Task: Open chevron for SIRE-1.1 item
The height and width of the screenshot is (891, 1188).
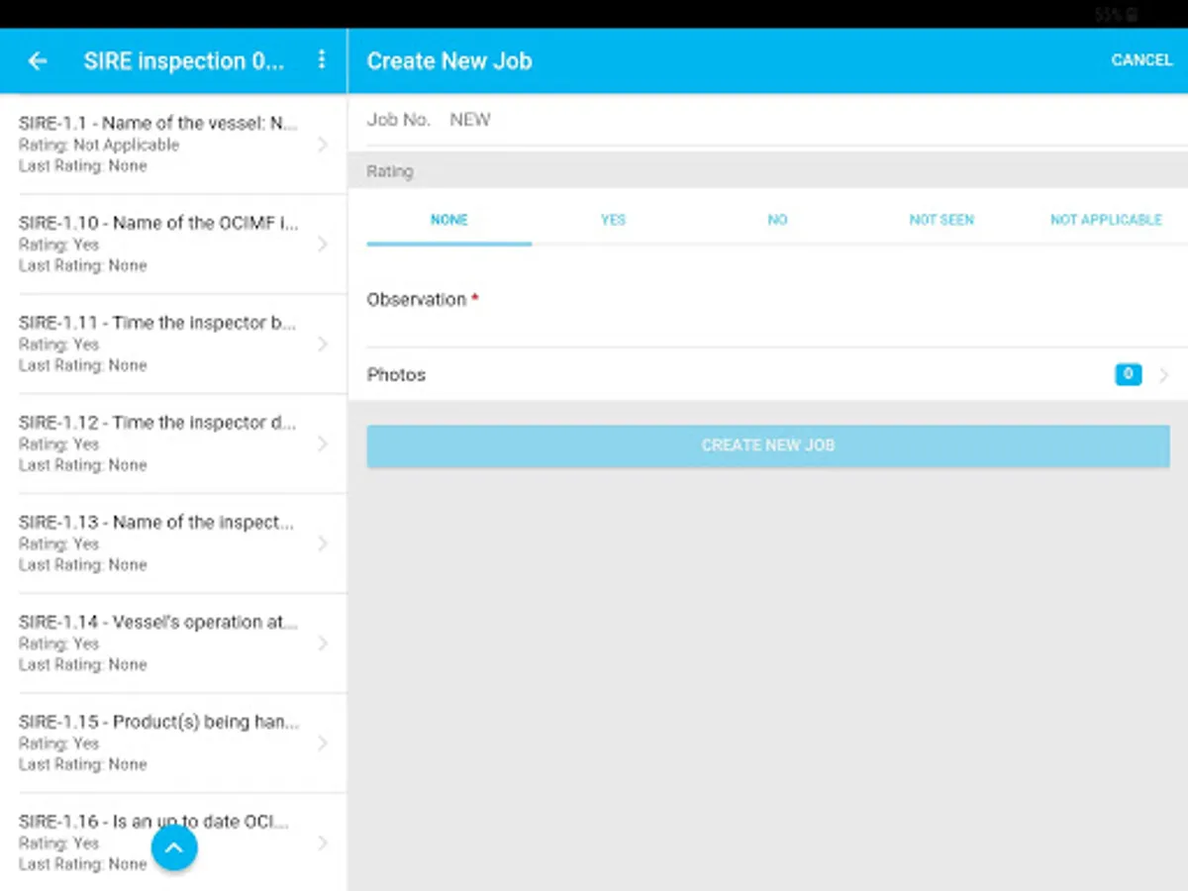Action: 323,145
